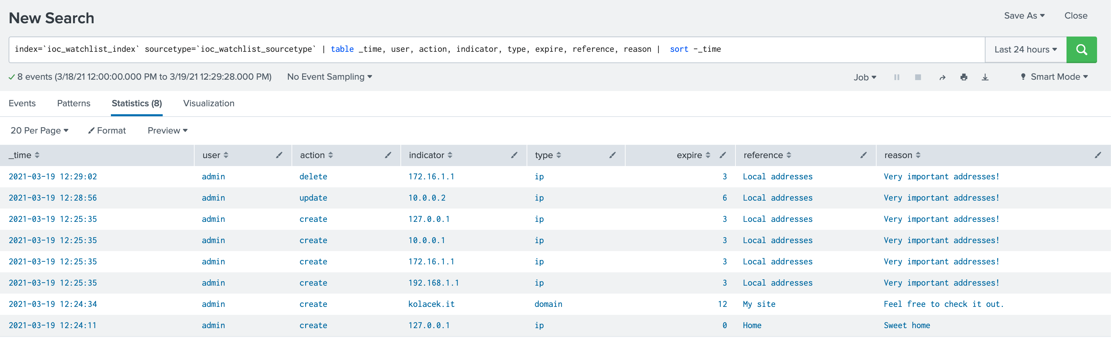Switch to the Visualization tab
1111x362 pixels.
click(209, 103)
